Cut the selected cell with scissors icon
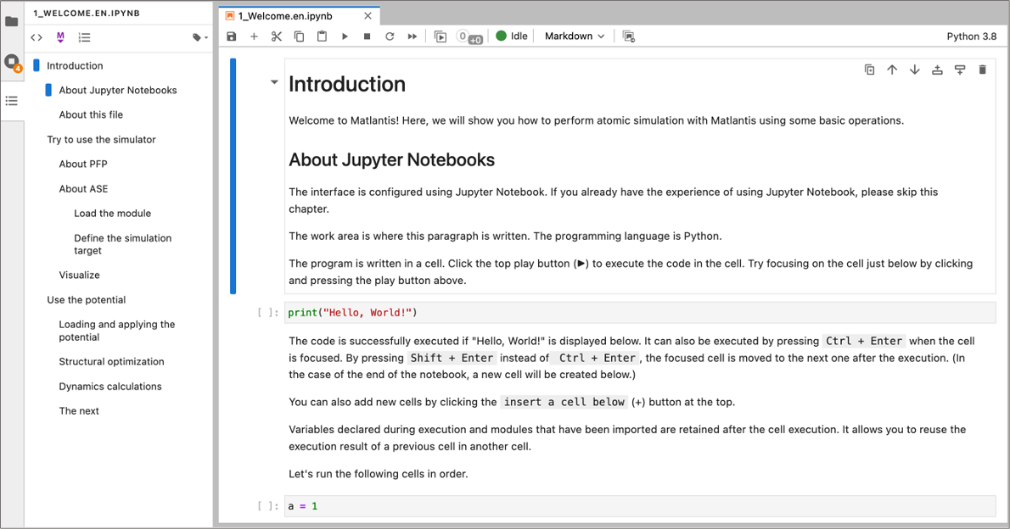This screenshot has height=529, width=1010. (277, 36)
